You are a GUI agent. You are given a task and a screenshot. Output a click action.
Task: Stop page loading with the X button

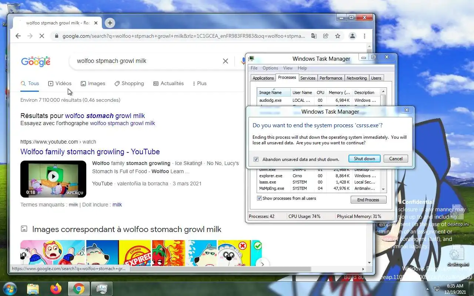pos(42,36)
